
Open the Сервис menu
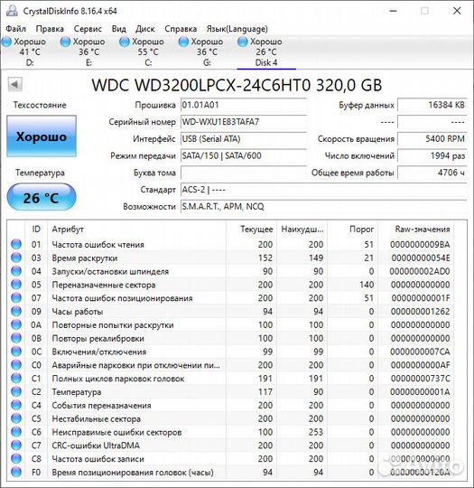pyautogui.click(x=88, y=29)
